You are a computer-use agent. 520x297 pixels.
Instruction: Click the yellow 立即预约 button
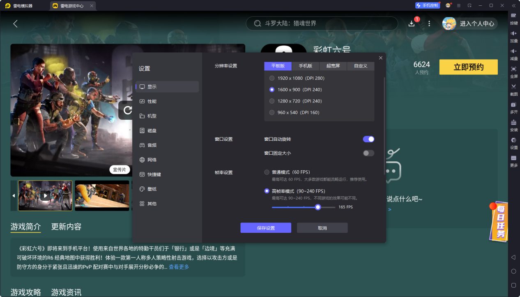pyautogui.click(x=469, y=67)
